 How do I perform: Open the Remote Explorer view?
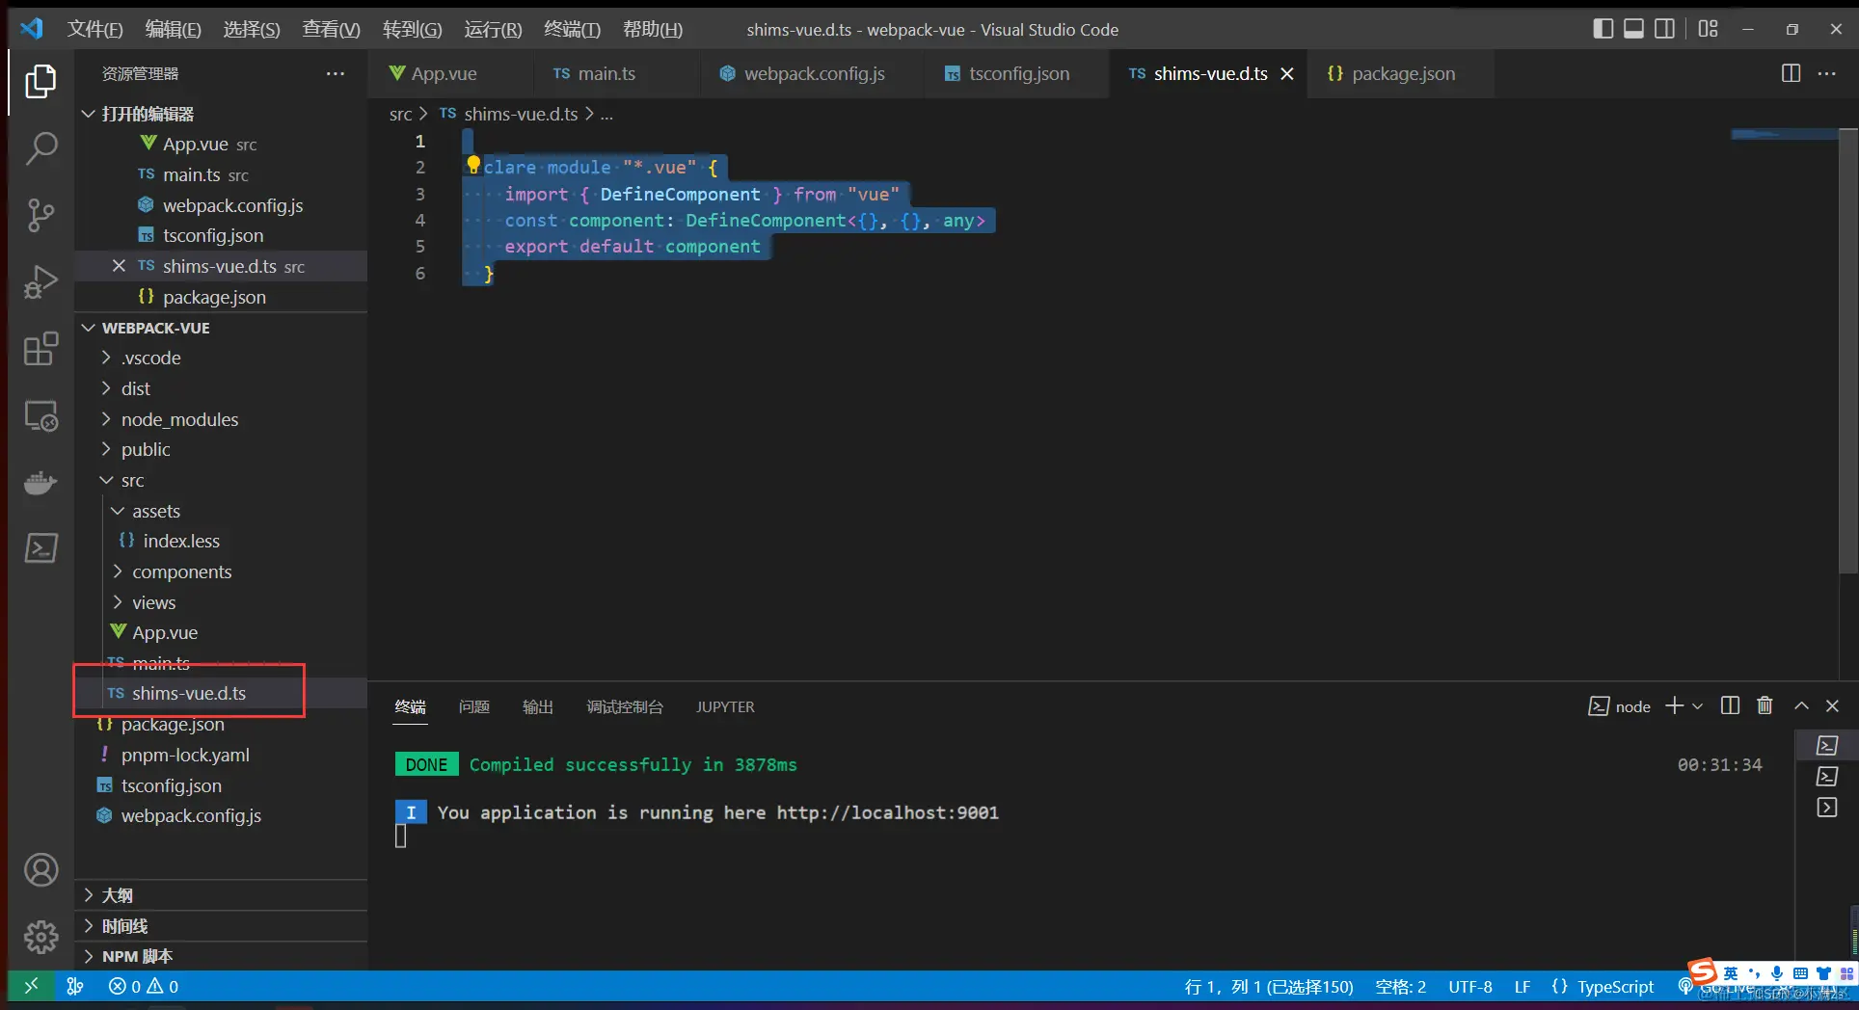pyautogui.click(x=40, y=415)
